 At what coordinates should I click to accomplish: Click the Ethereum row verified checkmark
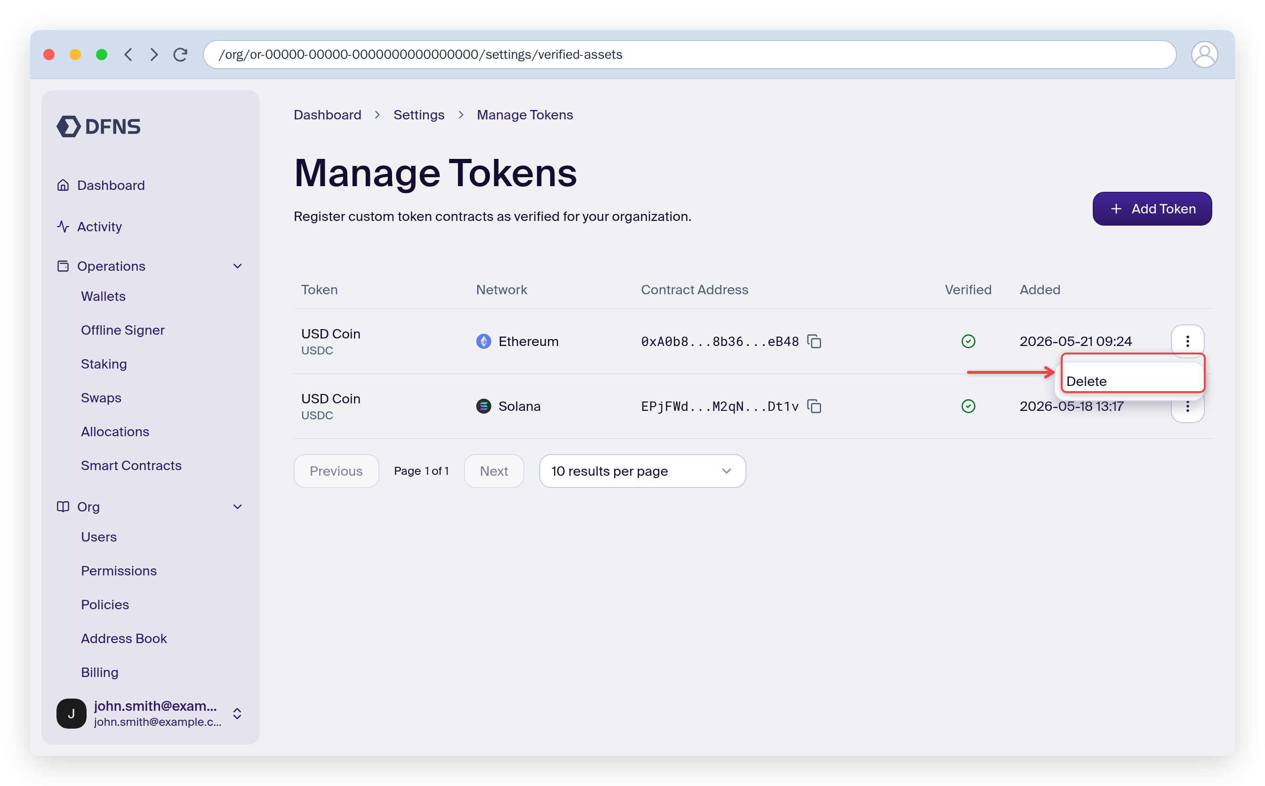[x=969, y=342]
